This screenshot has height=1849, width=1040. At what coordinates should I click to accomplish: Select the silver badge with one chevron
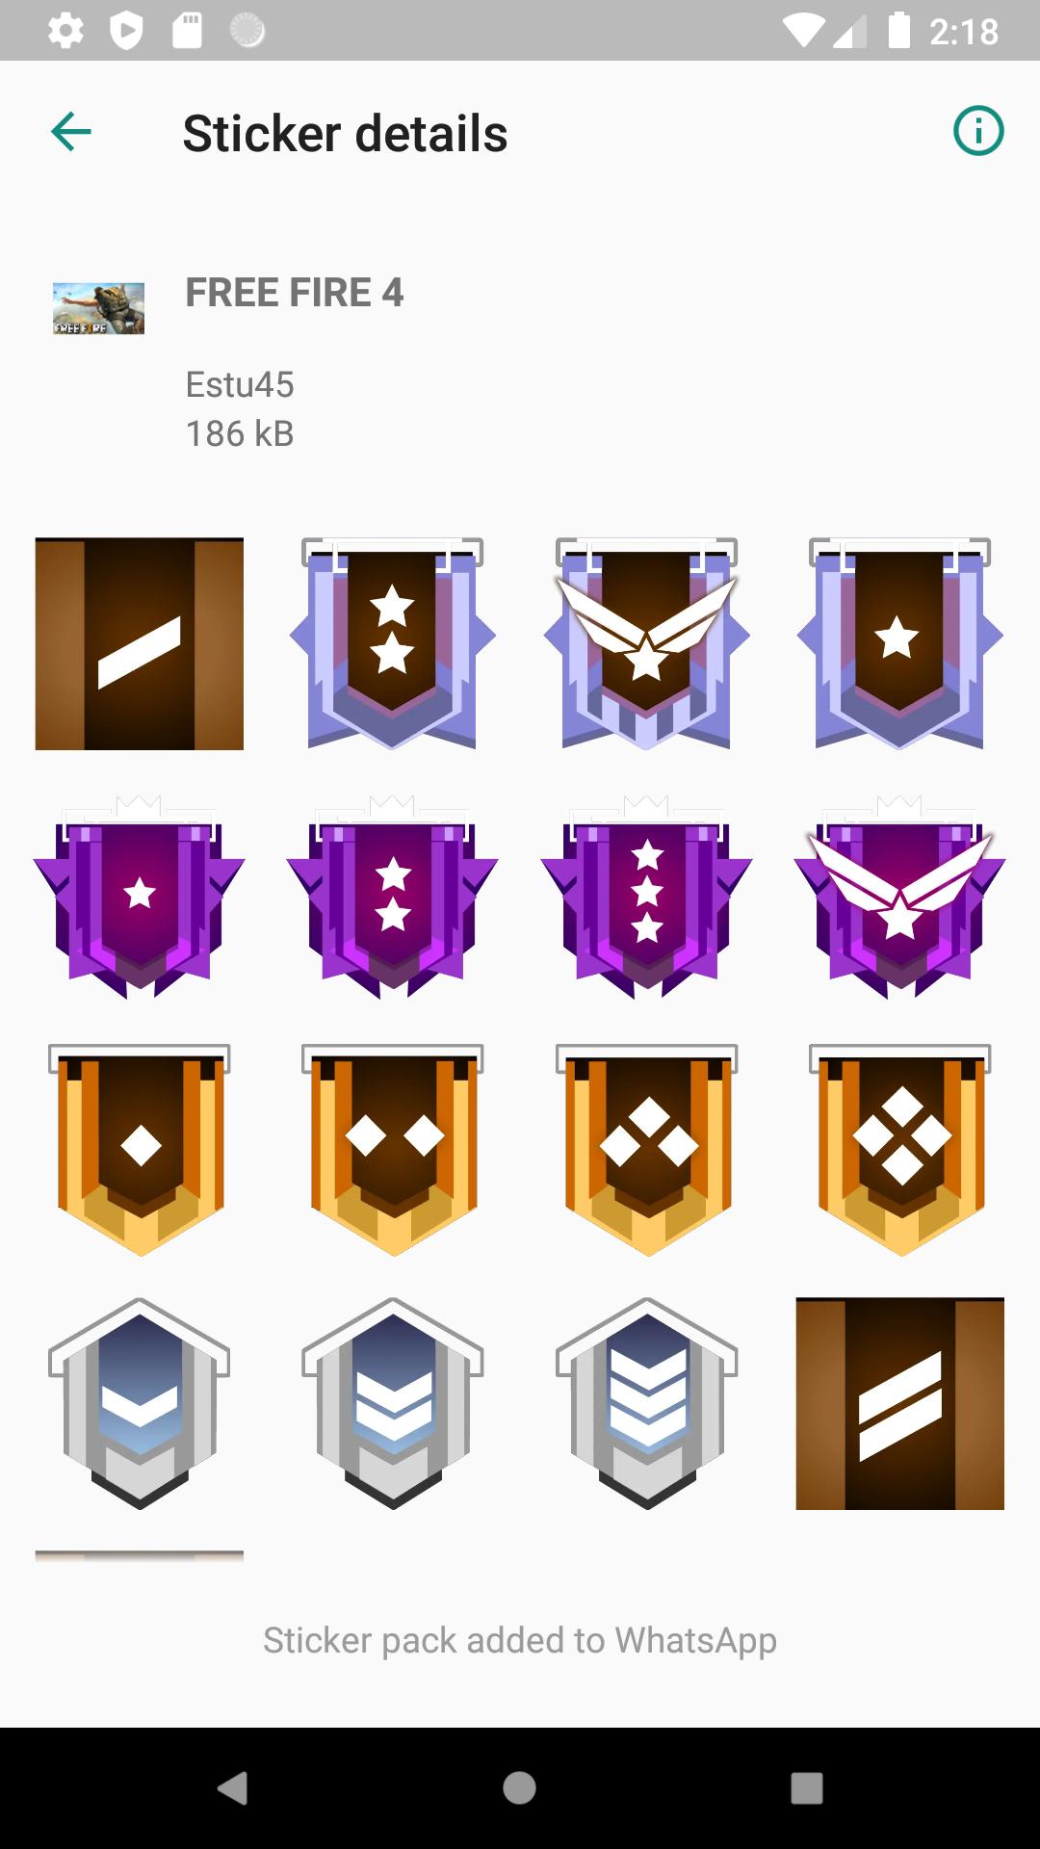(140, 1403)
